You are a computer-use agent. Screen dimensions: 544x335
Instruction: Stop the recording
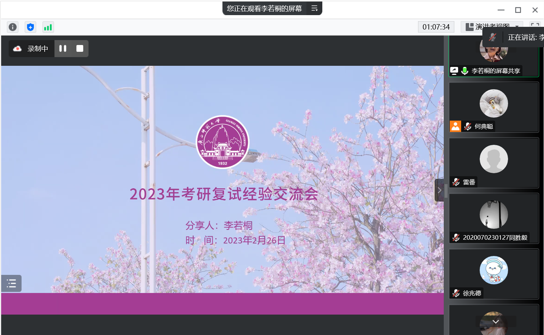[x=80, y=48]
